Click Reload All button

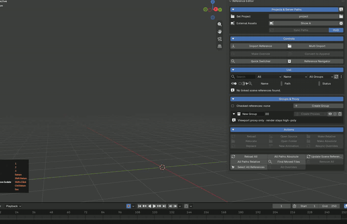(x=249, y=157)
